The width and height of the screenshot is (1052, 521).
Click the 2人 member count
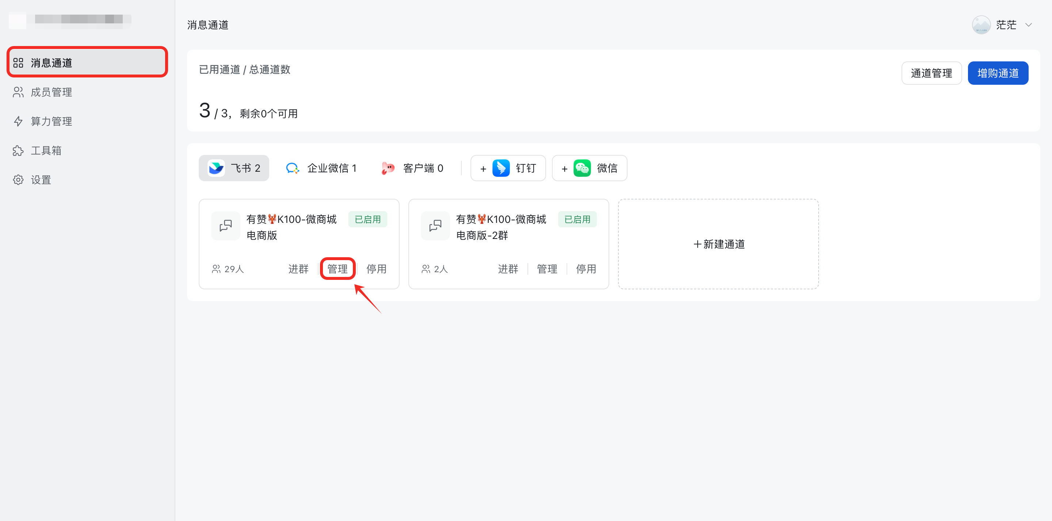[435, 269]
